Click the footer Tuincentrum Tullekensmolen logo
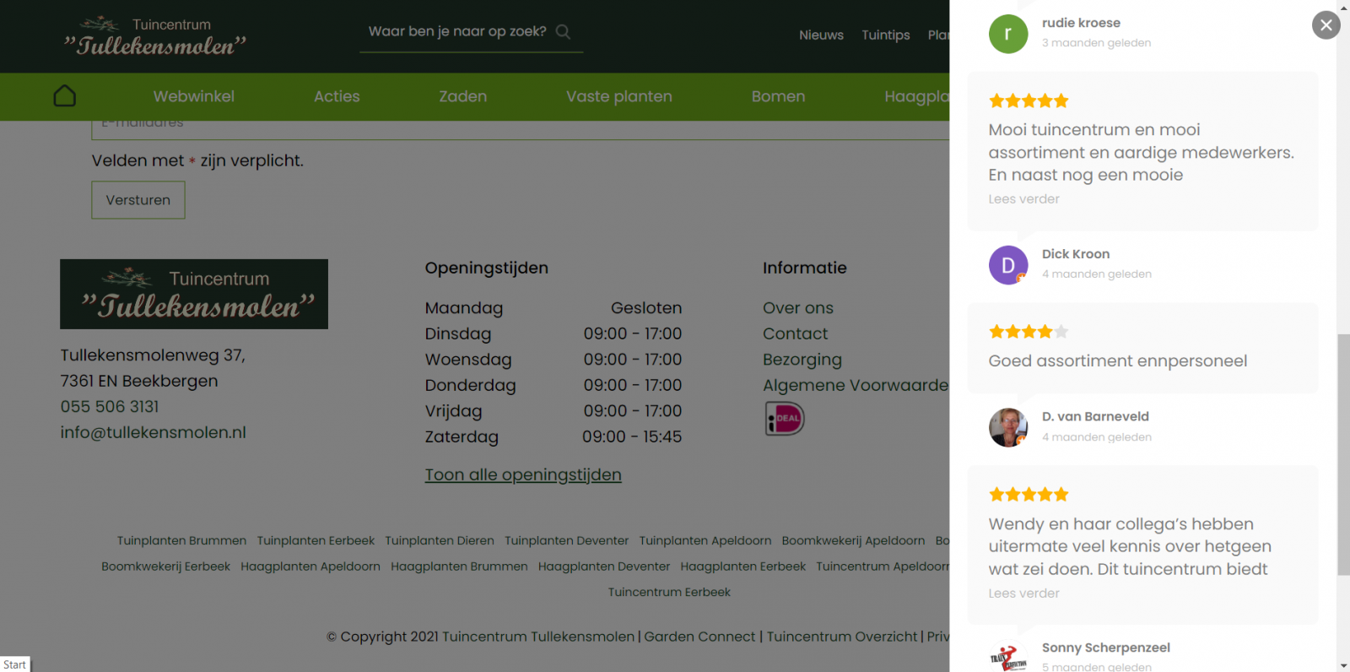The height and width of the screenshot is (672, 1350). [194, 294]
